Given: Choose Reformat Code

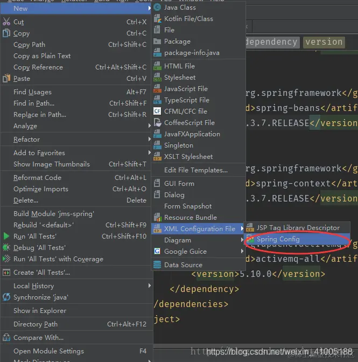Looking at the screenshot, I should [x=76, y=178].
